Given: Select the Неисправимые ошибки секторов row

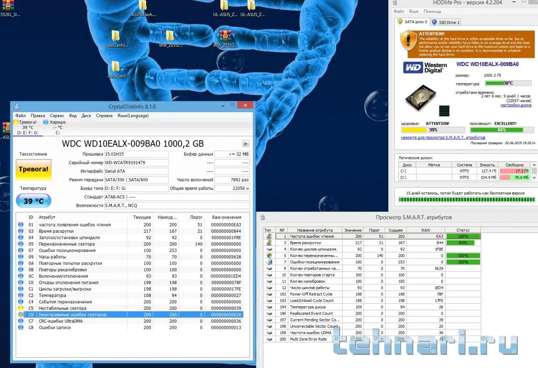Looking at the screenshot, I should click(x=130, y=315).
